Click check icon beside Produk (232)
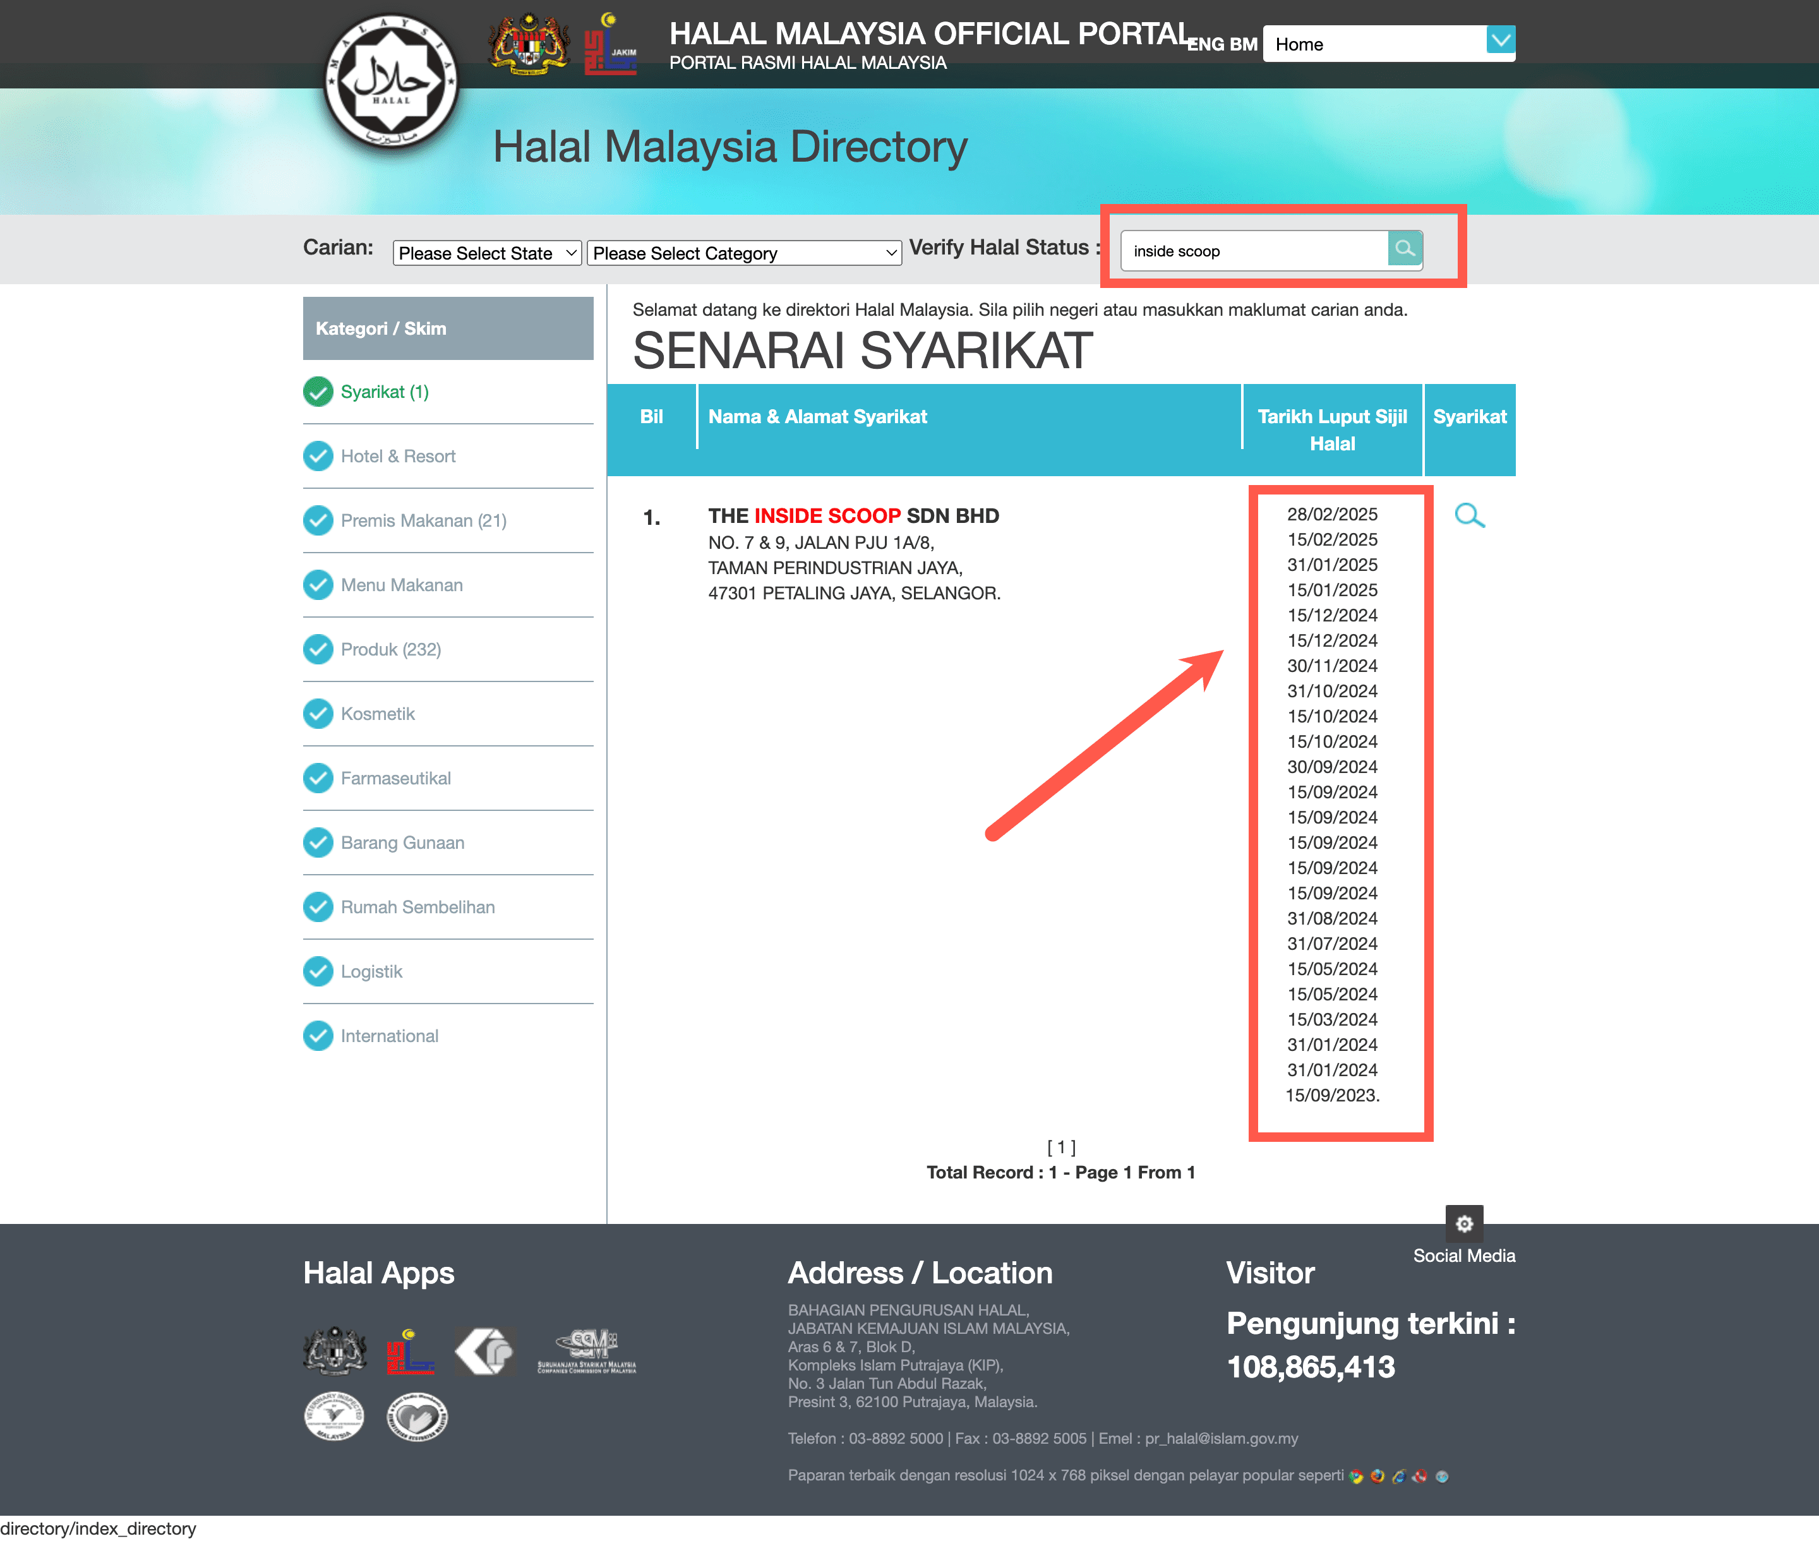This screenshot has width=1819, height=1541. [318, 649]
